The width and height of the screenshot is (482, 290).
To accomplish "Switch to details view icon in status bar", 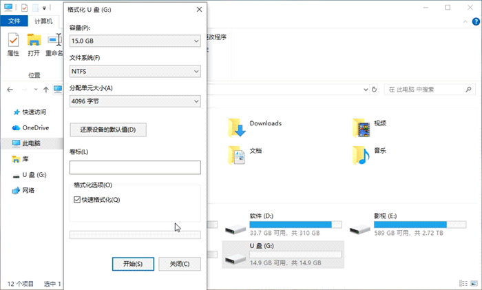I will [x=463, y=283].
